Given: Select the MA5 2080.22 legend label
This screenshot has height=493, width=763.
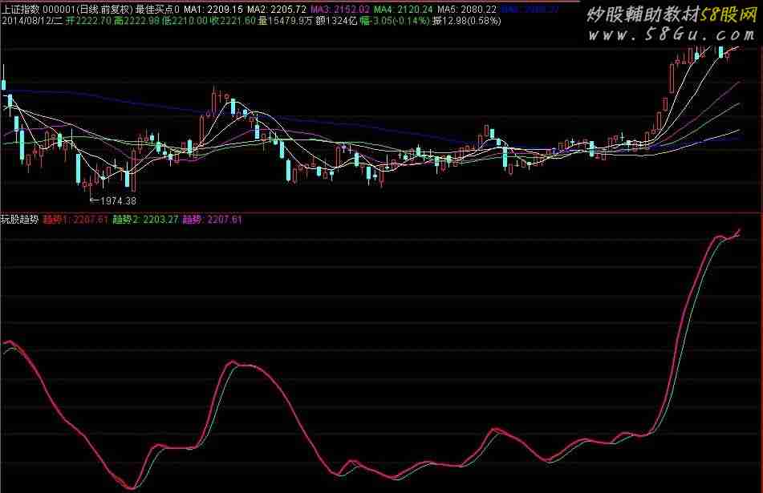Looking at the screenshot, I should [466, 6].
